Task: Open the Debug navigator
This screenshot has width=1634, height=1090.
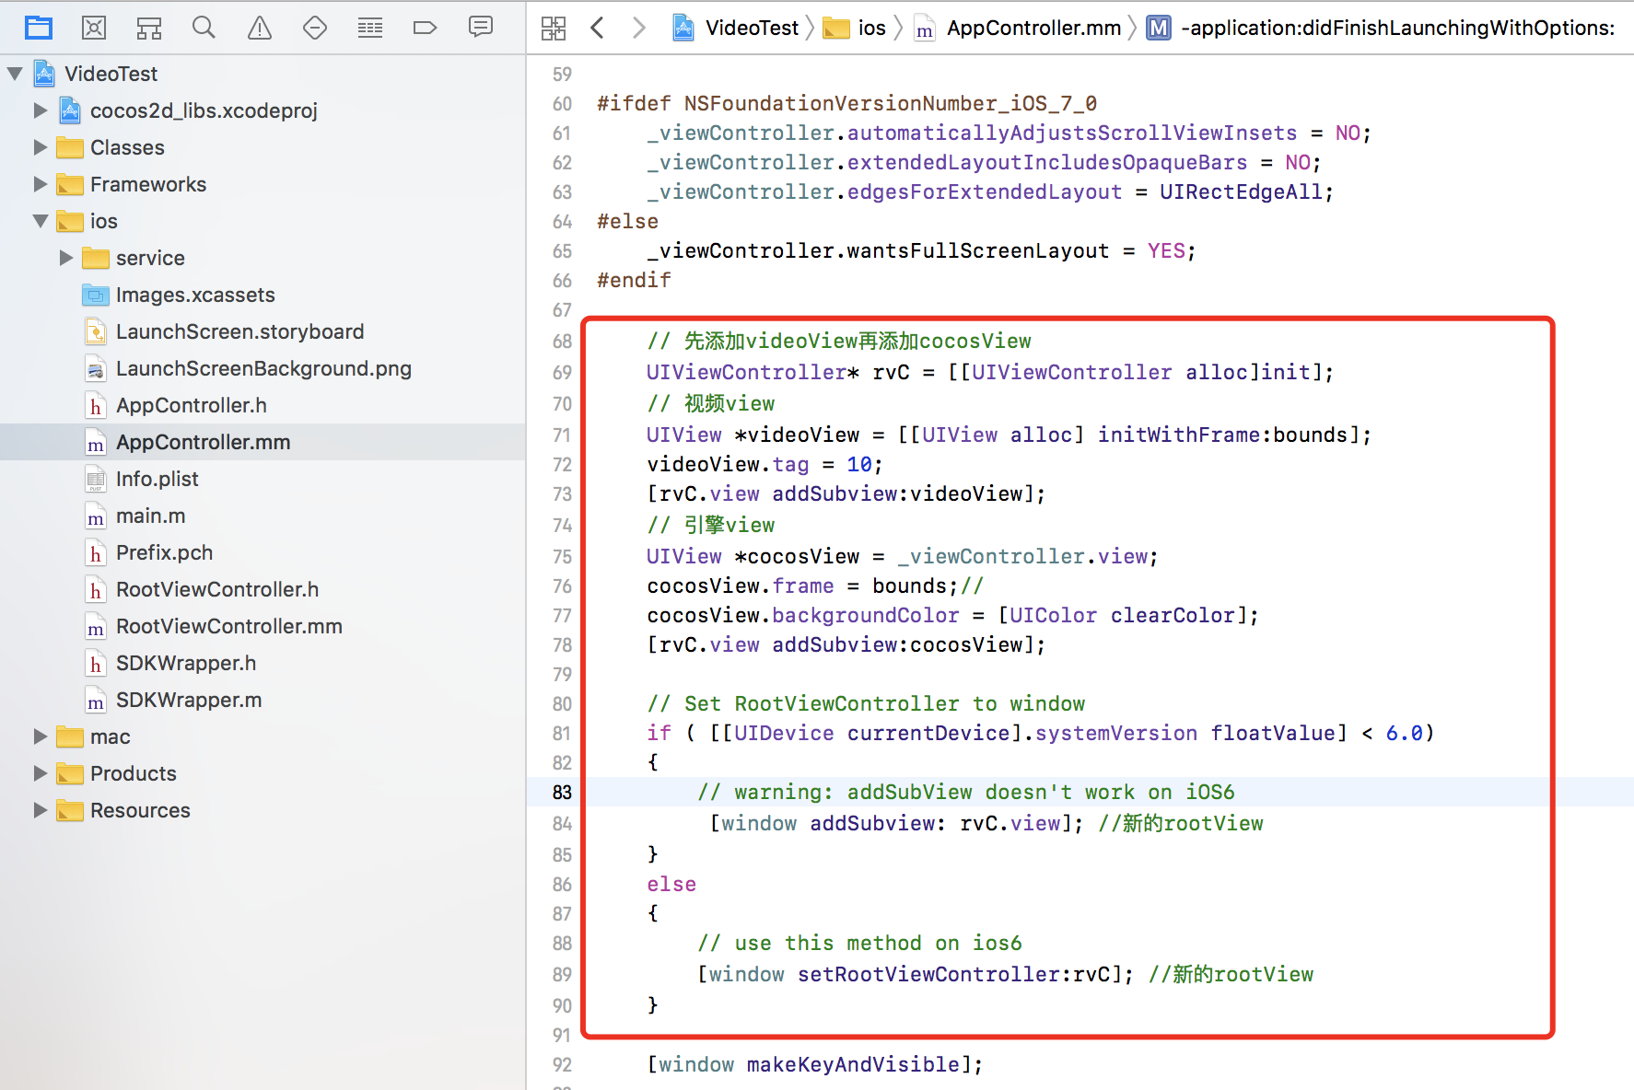Action: tap(369, 28)
